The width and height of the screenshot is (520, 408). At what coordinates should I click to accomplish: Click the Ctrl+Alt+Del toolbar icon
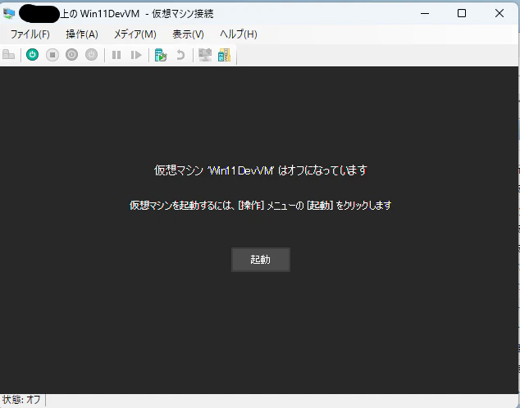coord(9,55)
